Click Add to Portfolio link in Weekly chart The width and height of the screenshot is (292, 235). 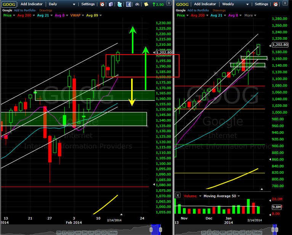tap(198, 10)
